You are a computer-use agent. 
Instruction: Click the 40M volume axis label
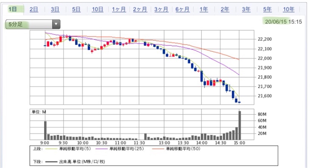pyautogui.click(x=262, y=127)
